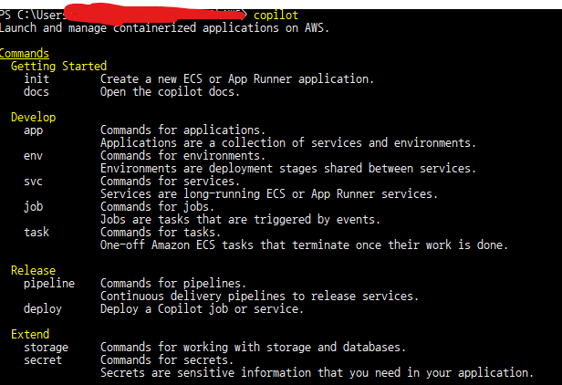Click 'Jobs are tasks that are triggered by events.'

coord(240,220)
